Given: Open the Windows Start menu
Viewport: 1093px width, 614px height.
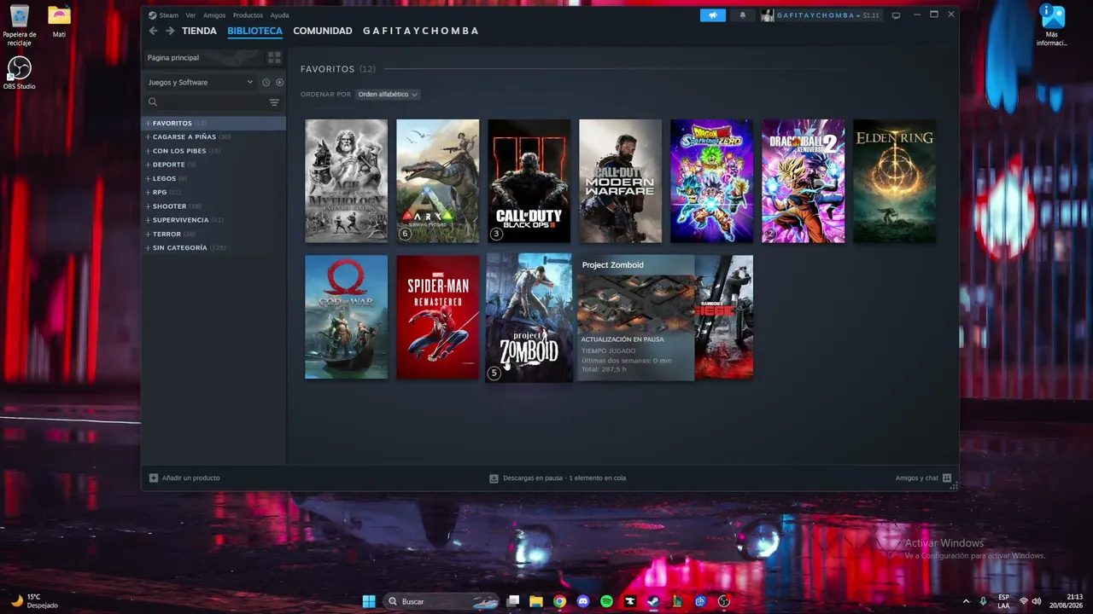Looking at the screenshot, I should click(x=369, y=601).
